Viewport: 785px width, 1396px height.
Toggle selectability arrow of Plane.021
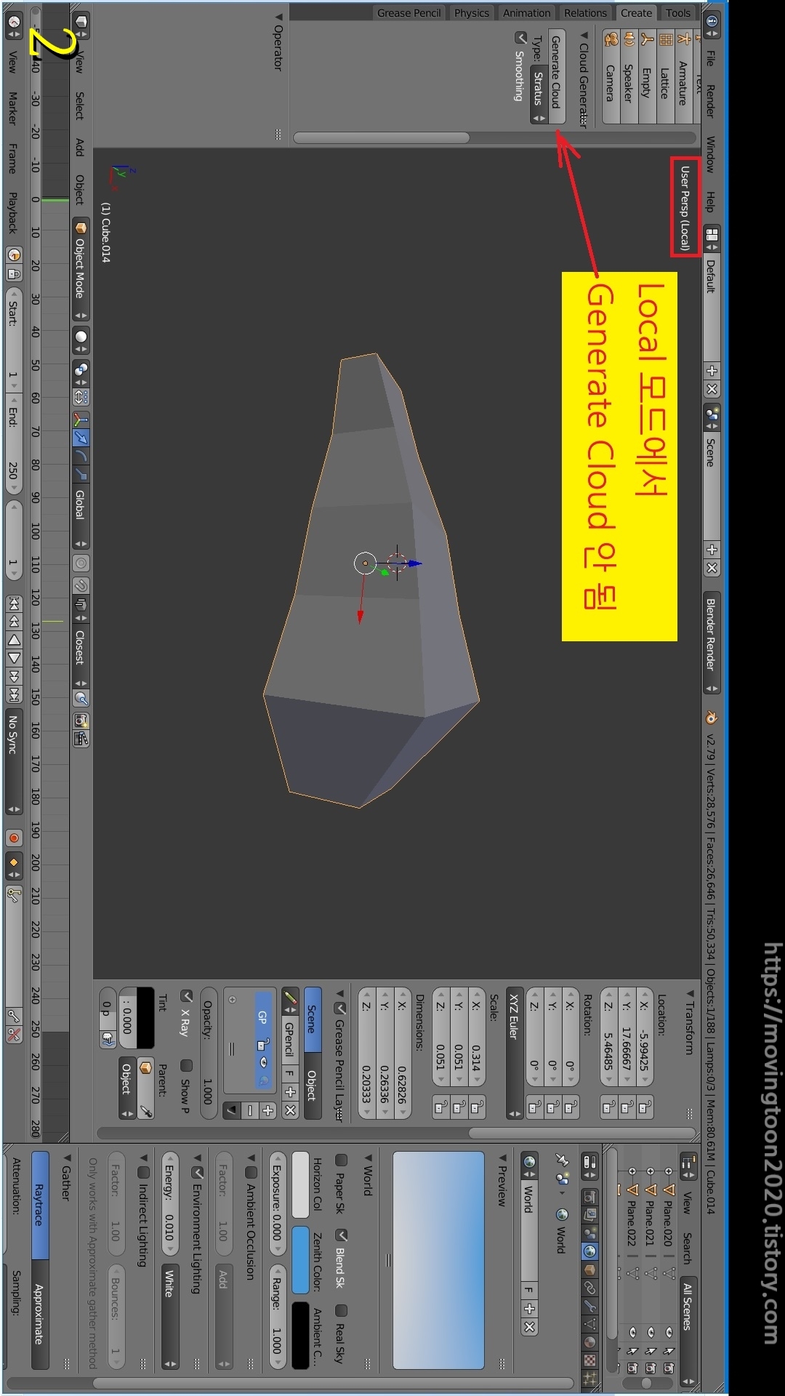pyautogui.click(x=651, y=1350)
